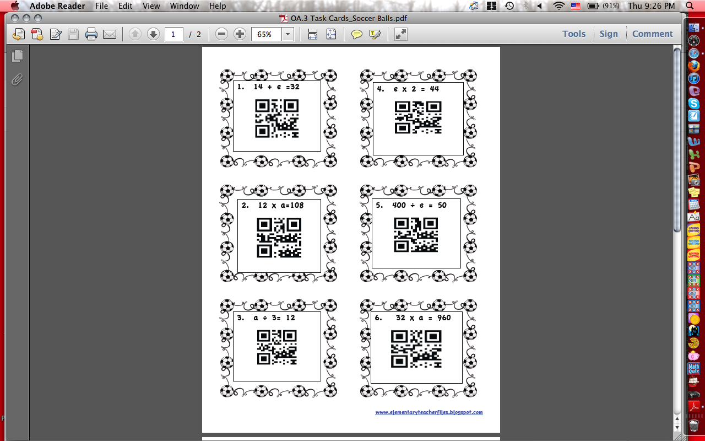Viewport: 705px width, 441px height.
Task: Open the Page Thumbnails panel
Action: pos(17,56)
